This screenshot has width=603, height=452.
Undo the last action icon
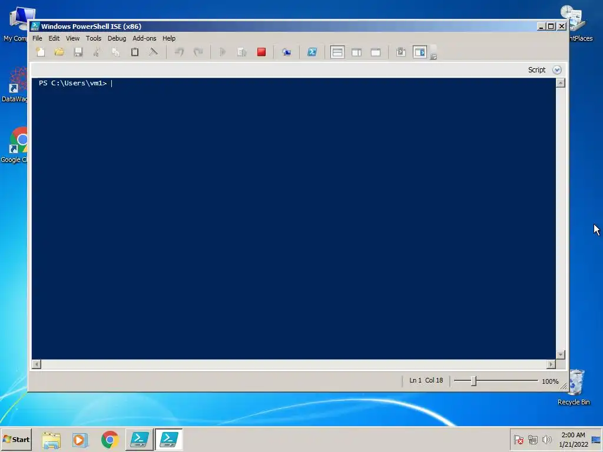[x=179, y=52]
